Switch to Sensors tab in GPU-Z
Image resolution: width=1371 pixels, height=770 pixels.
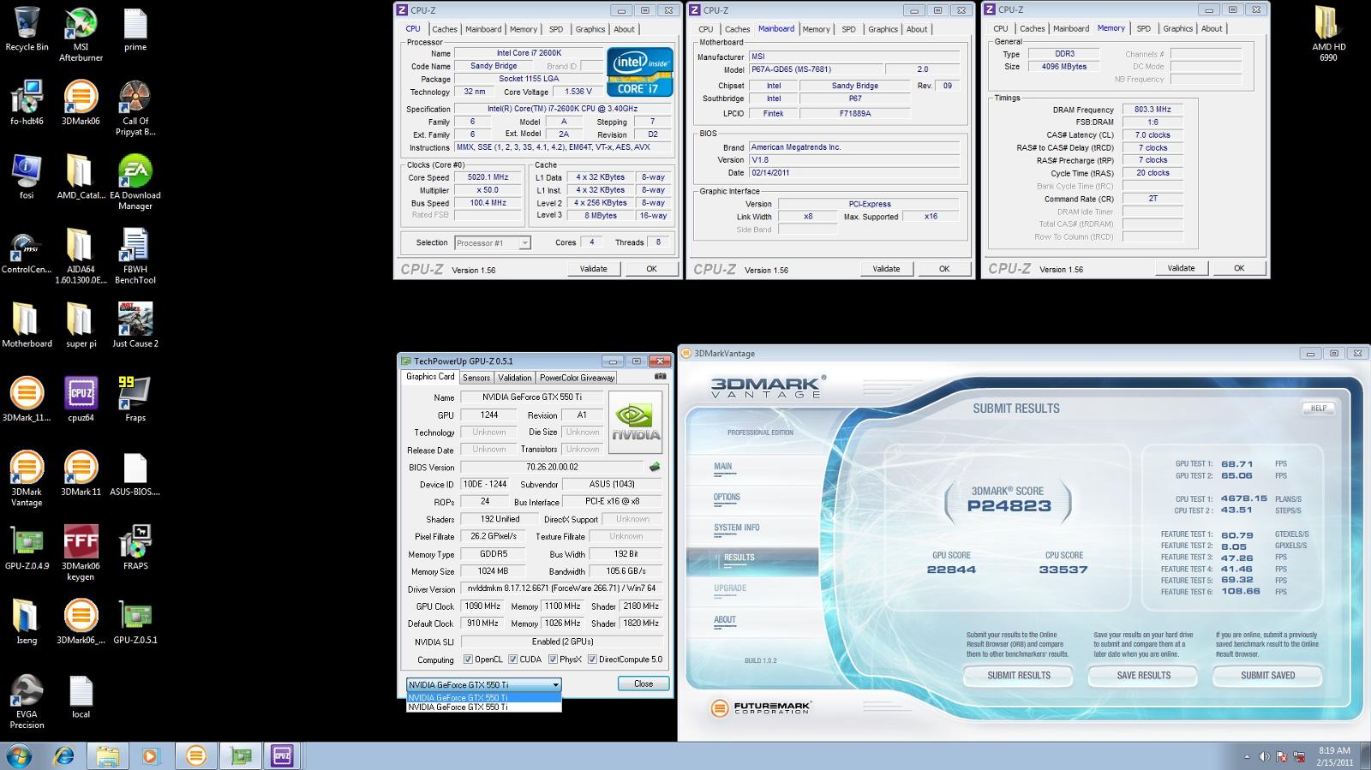[476, 378]
